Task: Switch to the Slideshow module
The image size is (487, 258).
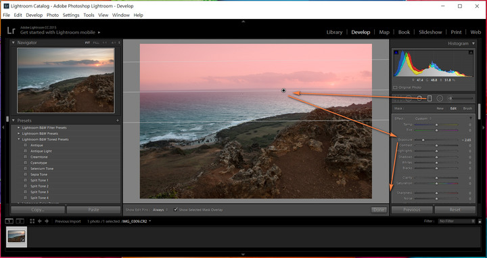Action: click(x=430, y=32)
